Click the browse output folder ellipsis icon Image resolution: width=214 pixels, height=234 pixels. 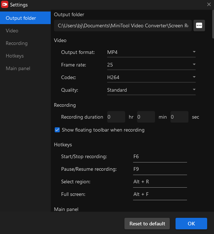click(199, 26)
